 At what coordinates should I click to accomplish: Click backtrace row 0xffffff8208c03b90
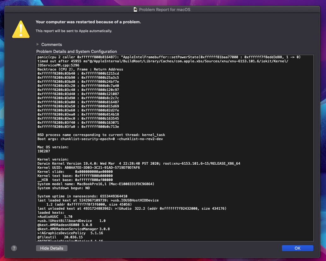pos(78,77)
